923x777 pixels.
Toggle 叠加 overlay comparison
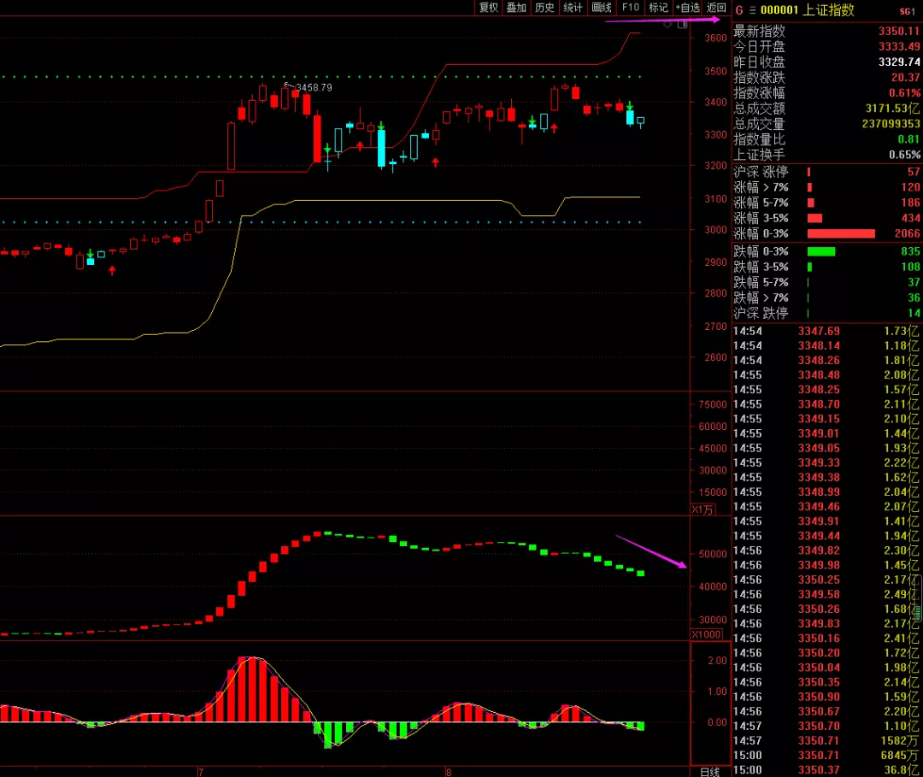pos(516,8)
